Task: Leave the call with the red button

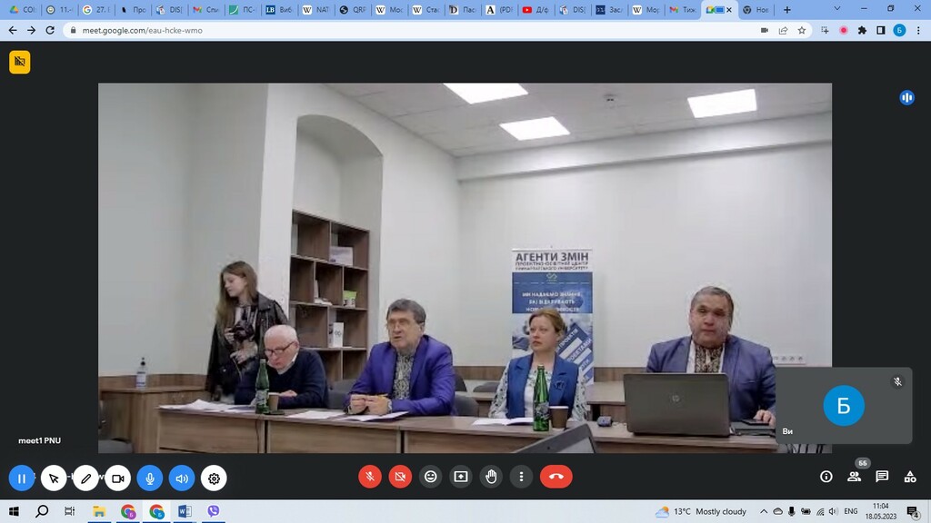Action: [x=556, y=476]
